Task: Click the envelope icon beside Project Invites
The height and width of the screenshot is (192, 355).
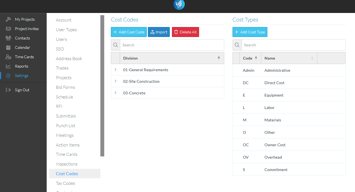Action: pyautogui.click(x=8, y=29)
